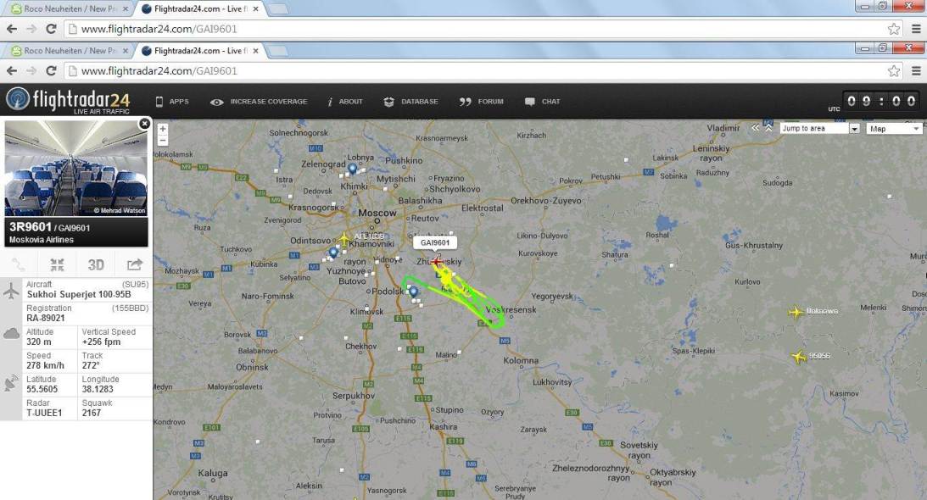Reload the page in the front browser window

52,71
